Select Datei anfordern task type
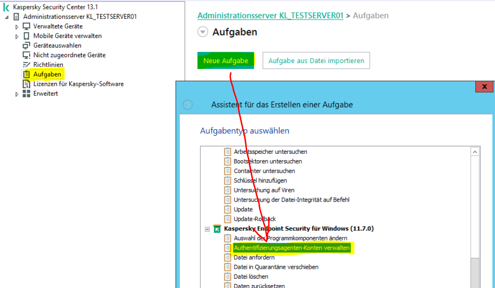This screenshot has width=495, height=288. pos(254,257)
